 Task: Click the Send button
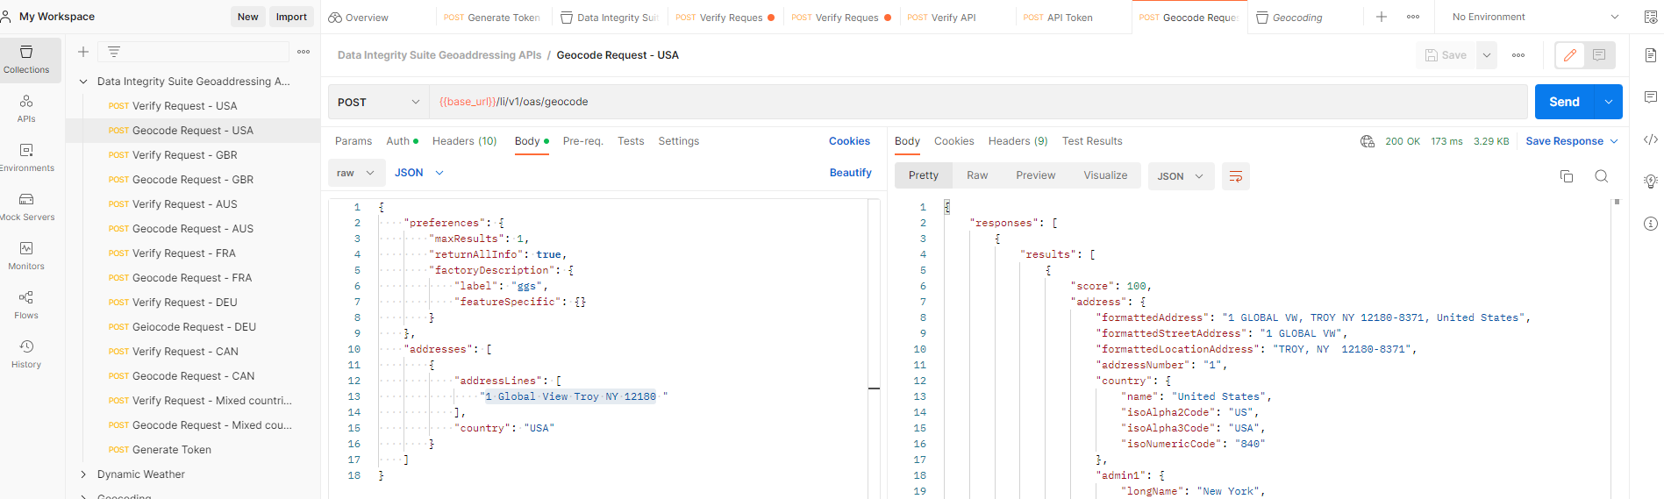[1563, 102]
